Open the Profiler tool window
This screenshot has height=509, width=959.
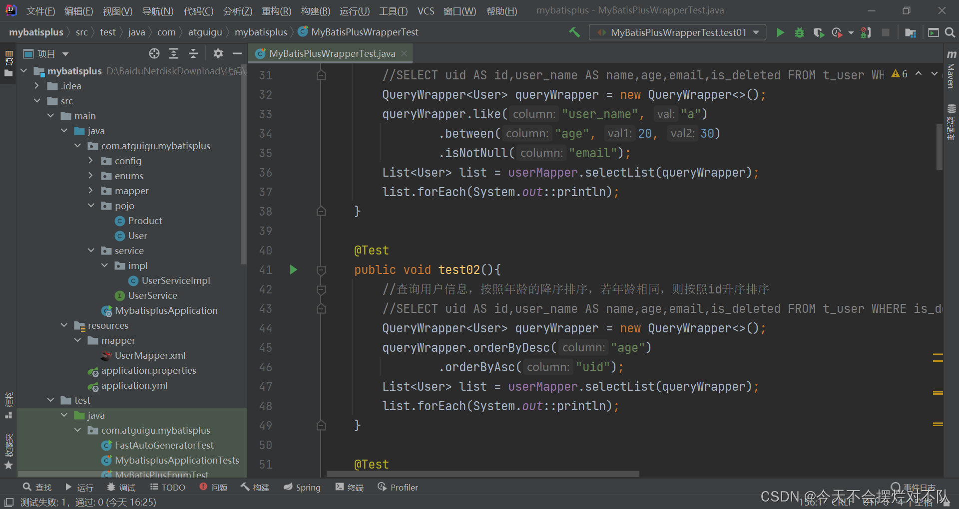click(x=398, y=488)
